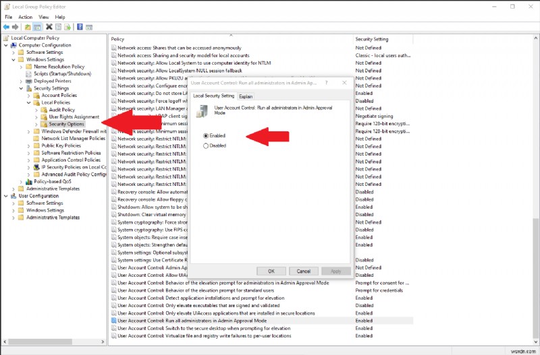Expand the Public Key Policies node
Image resolution: width=540 pixels, height=355 pixels.
point(29,146)
